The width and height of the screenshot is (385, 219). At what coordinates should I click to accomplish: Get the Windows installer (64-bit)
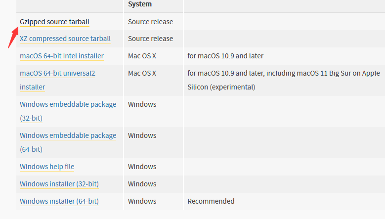pos(59,201)
